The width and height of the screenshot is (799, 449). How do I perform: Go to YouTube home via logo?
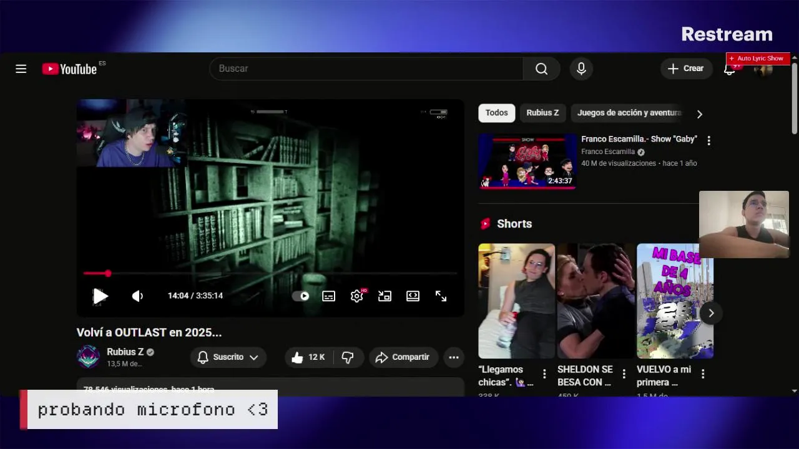pos(69,69)
